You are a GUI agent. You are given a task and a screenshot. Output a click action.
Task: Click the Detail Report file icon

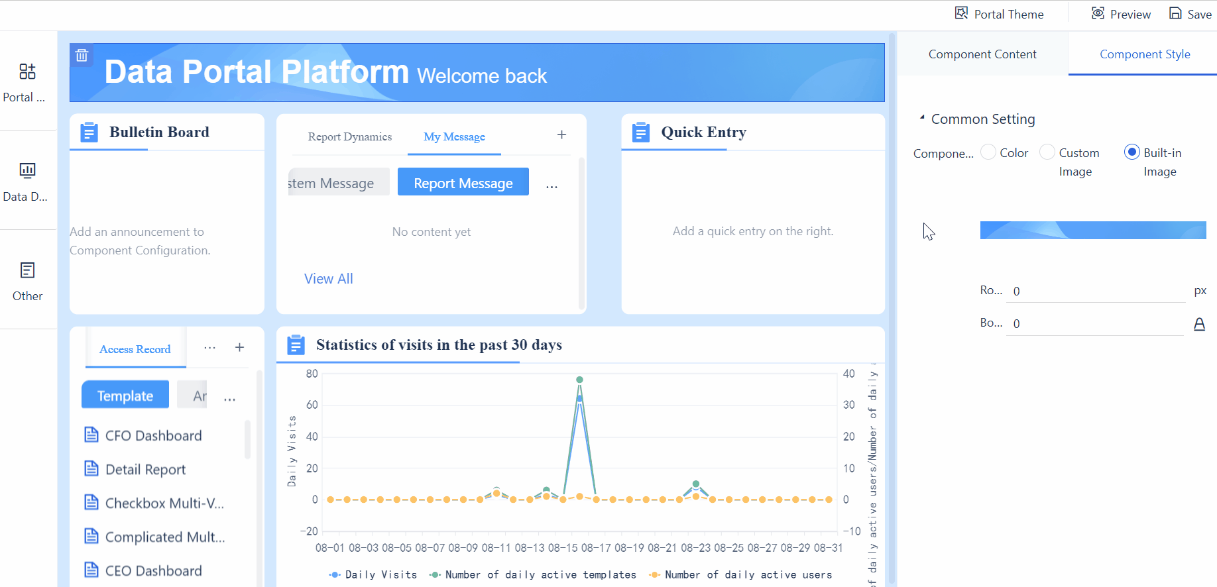click(x=91, y=468)
